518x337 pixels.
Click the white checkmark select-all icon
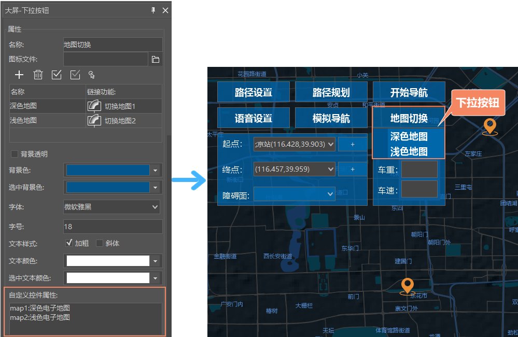click(57, 75)
